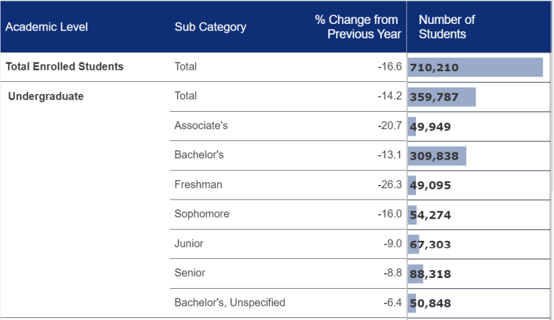Select the Total Enrolled Students row label
The height and width of the screenshot is (320, 554).
coord(65,67)
